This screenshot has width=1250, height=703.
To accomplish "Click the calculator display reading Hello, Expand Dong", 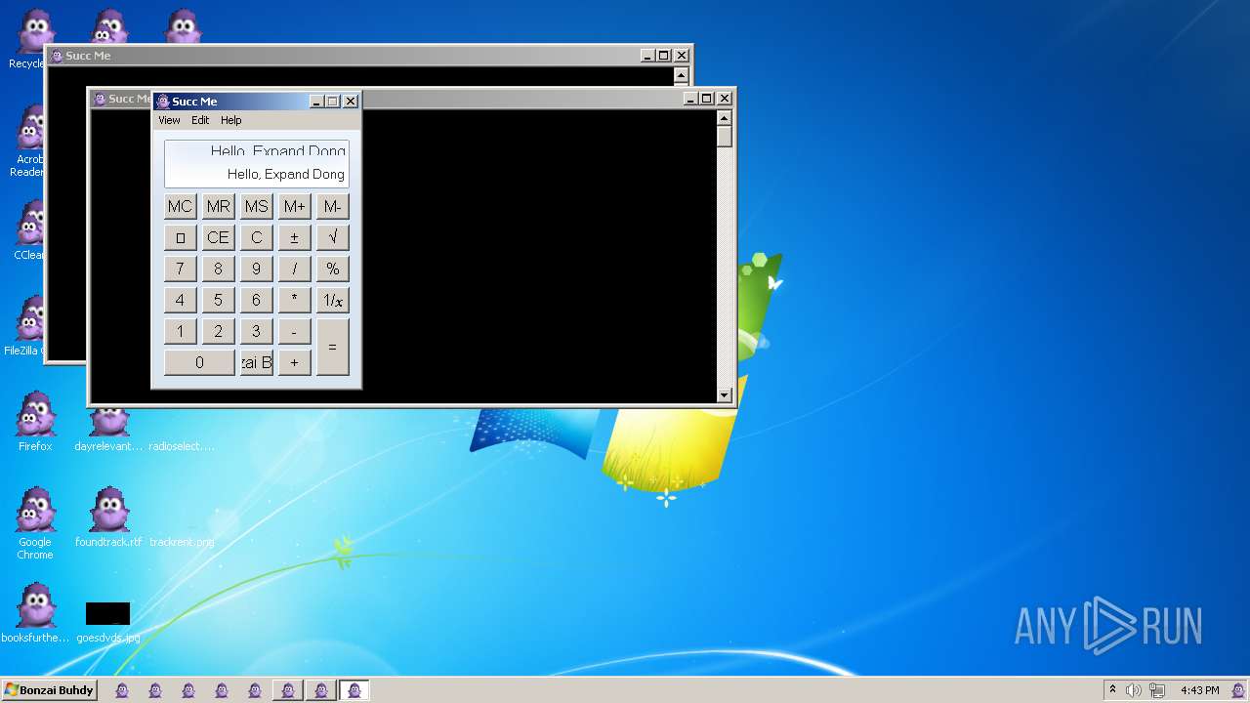I will (256, 163).
